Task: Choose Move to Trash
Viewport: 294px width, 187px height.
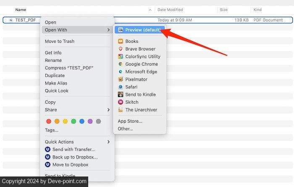Action: 60,41
